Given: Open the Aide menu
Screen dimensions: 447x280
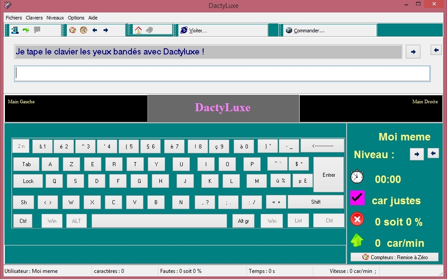Looking at the screenshot, I should [93, 18].
